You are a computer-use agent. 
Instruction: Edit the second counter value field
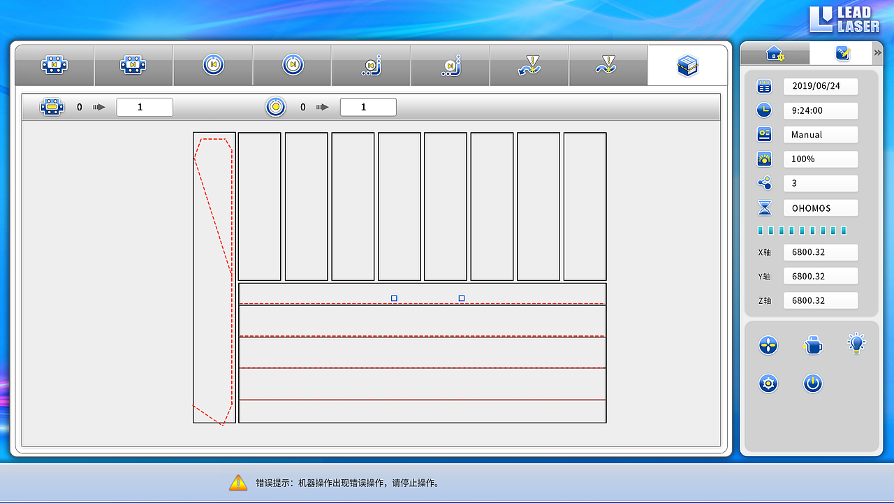[368, 107]
